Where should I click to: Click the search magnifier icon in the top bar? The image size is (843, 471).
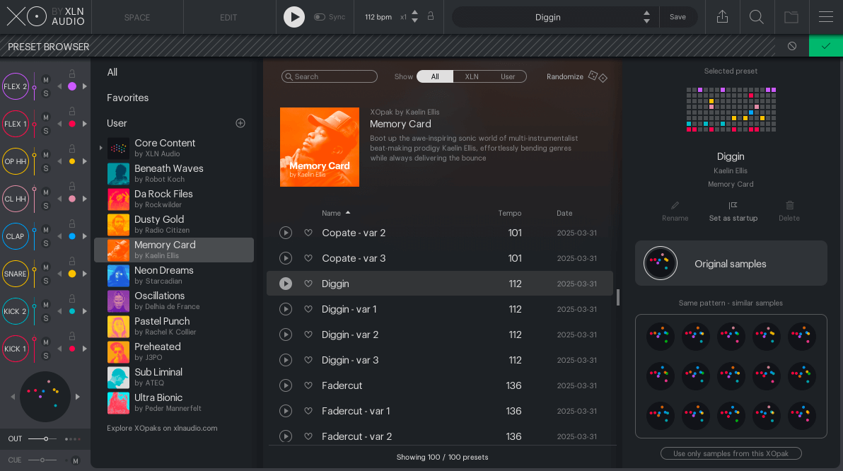tap(757, 16)
